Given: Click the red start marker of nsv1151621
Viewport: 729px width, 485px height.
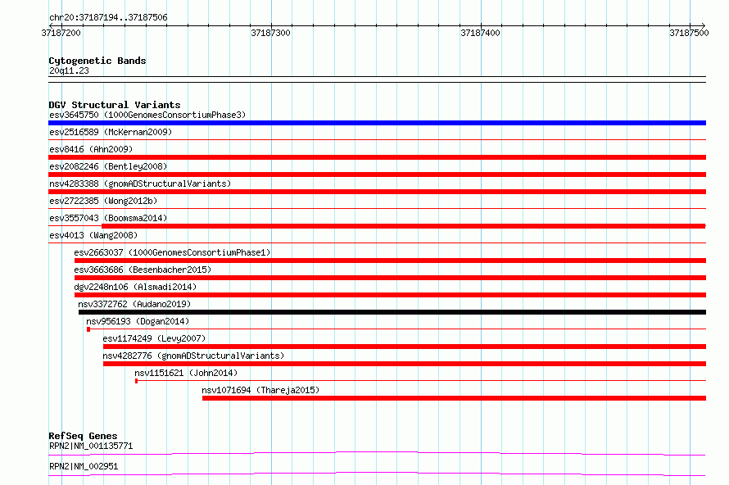Looking at the screenshot, I should tap(136, 381).
